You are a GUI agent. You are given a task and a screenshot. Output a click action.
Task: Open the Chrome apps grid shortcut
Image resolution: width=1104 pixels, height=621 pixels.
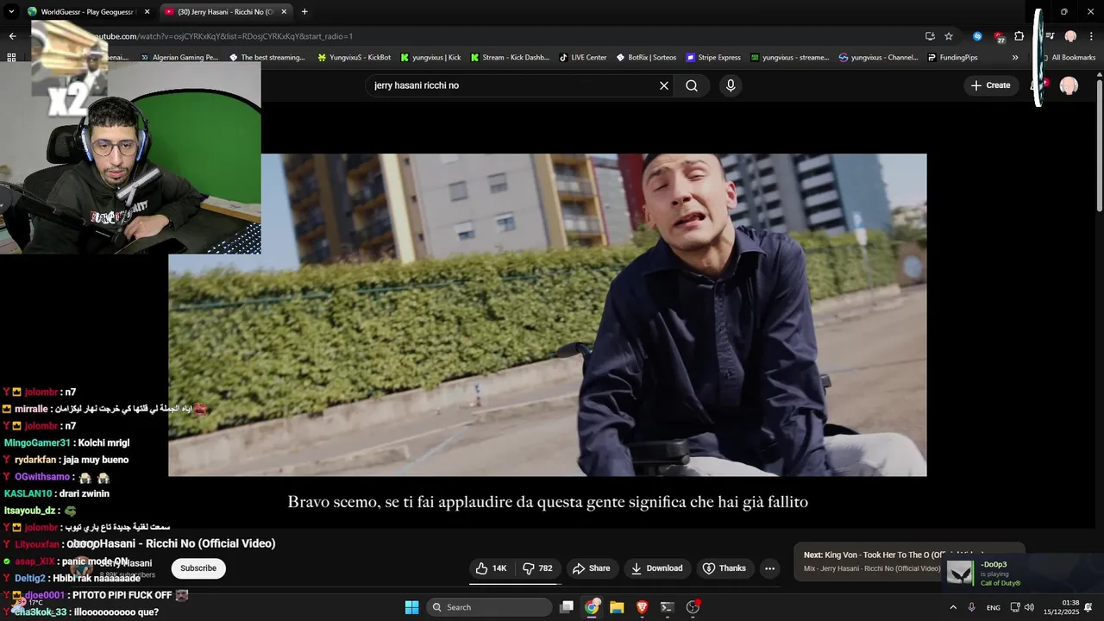[x=11, y=58]
